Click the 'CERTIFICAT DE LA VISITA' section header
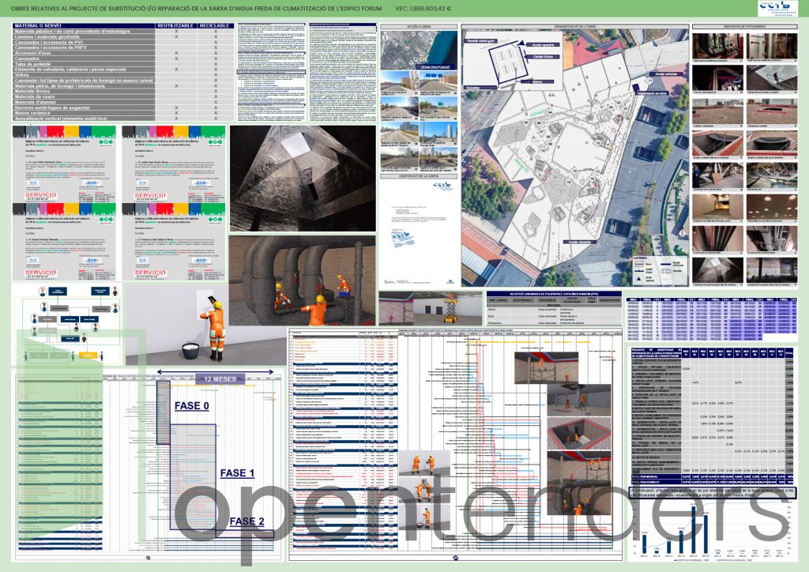 [419, 176]
